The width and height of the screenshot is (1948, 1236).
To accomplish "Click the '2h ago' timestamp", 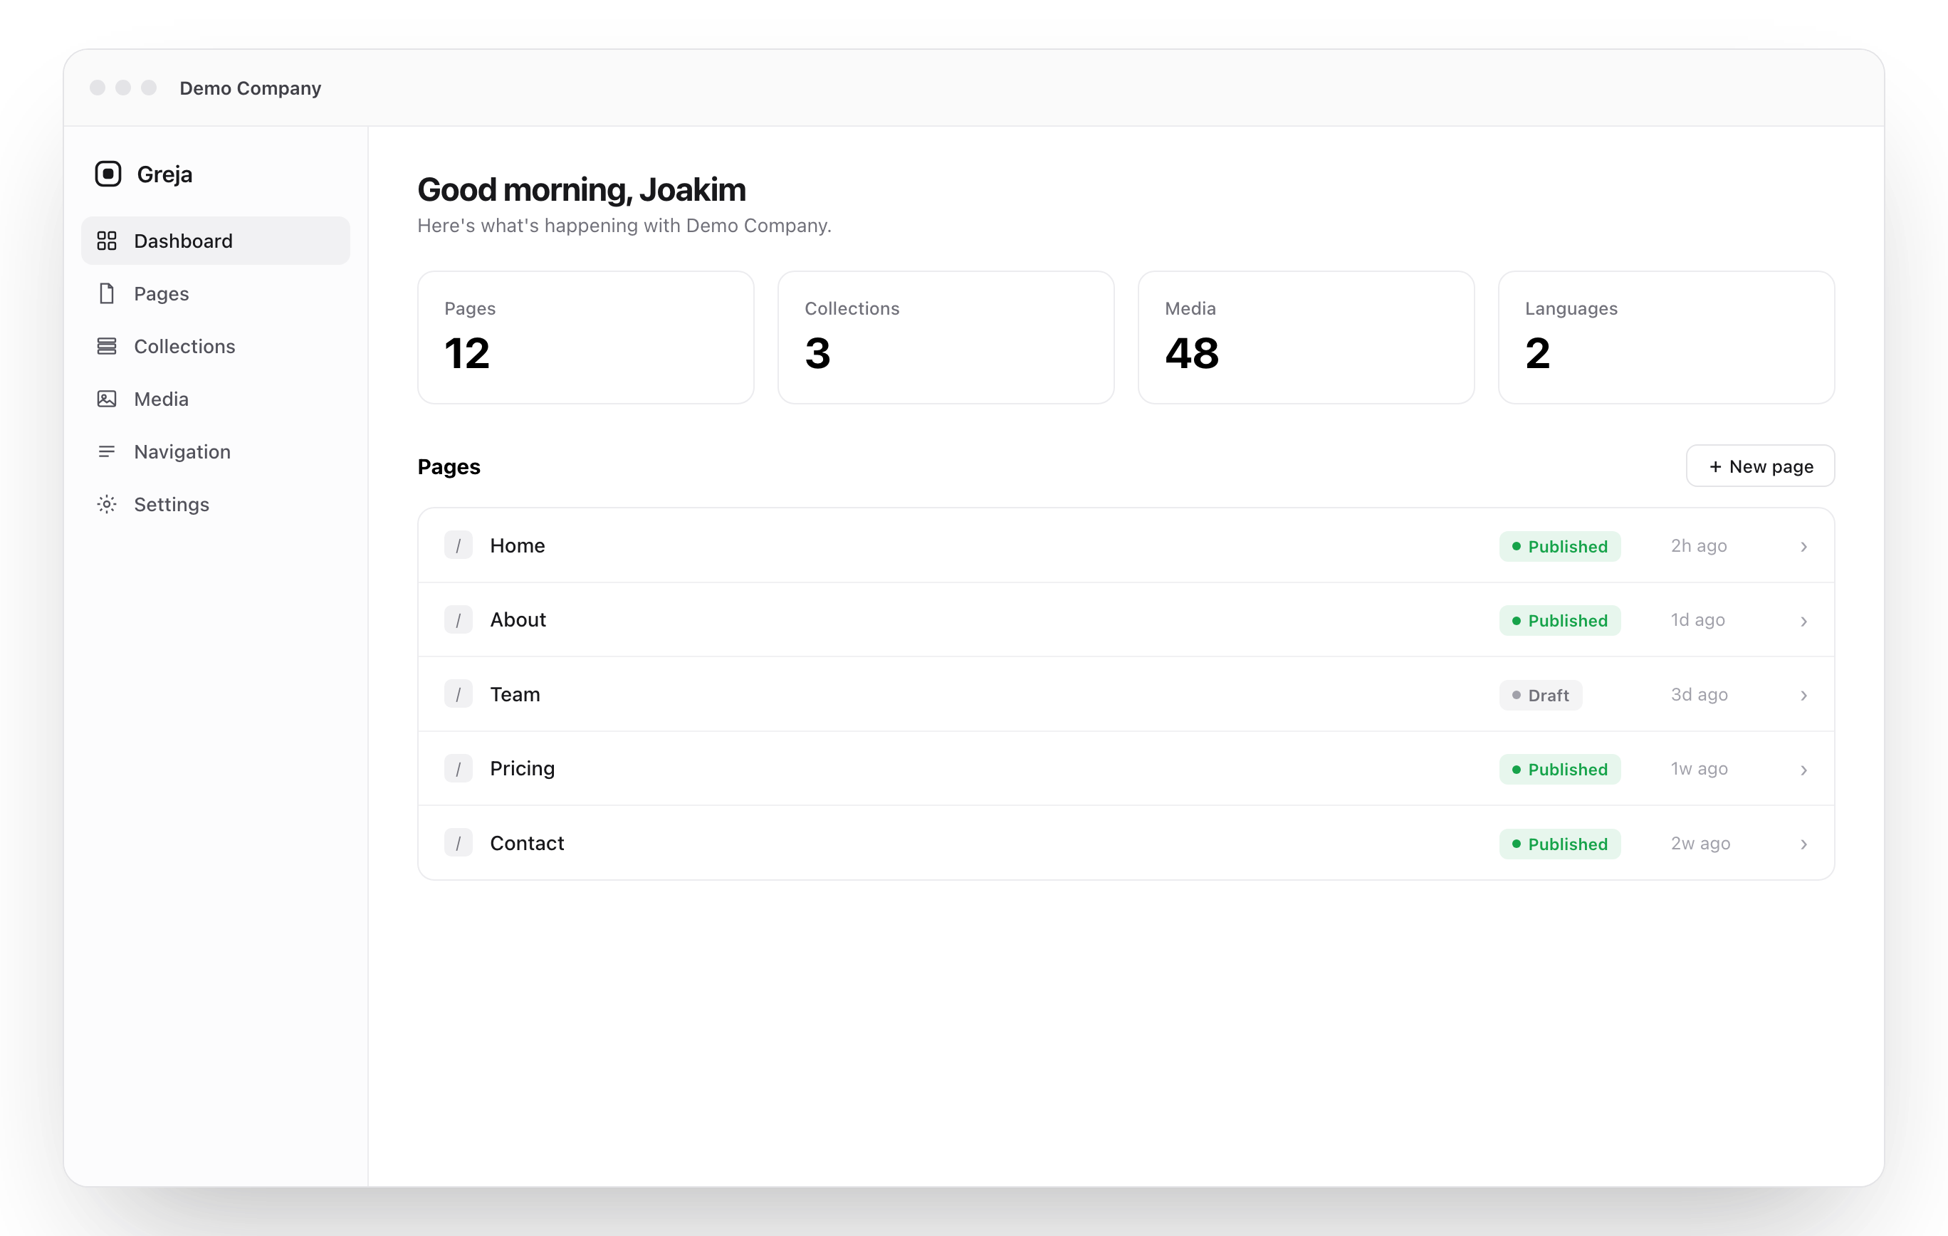I will (1699, 545).
